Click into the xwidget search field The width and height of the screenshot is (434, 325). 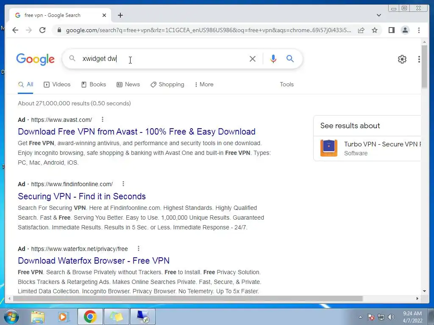point(163,58)
